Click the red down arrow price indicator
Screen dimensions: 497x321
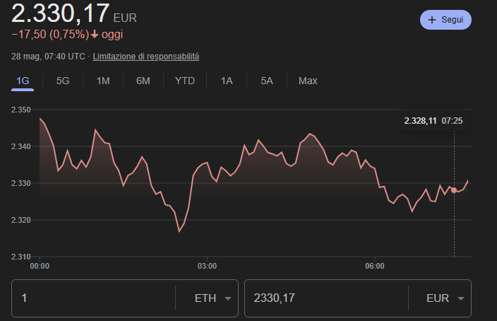pos(95,34)
